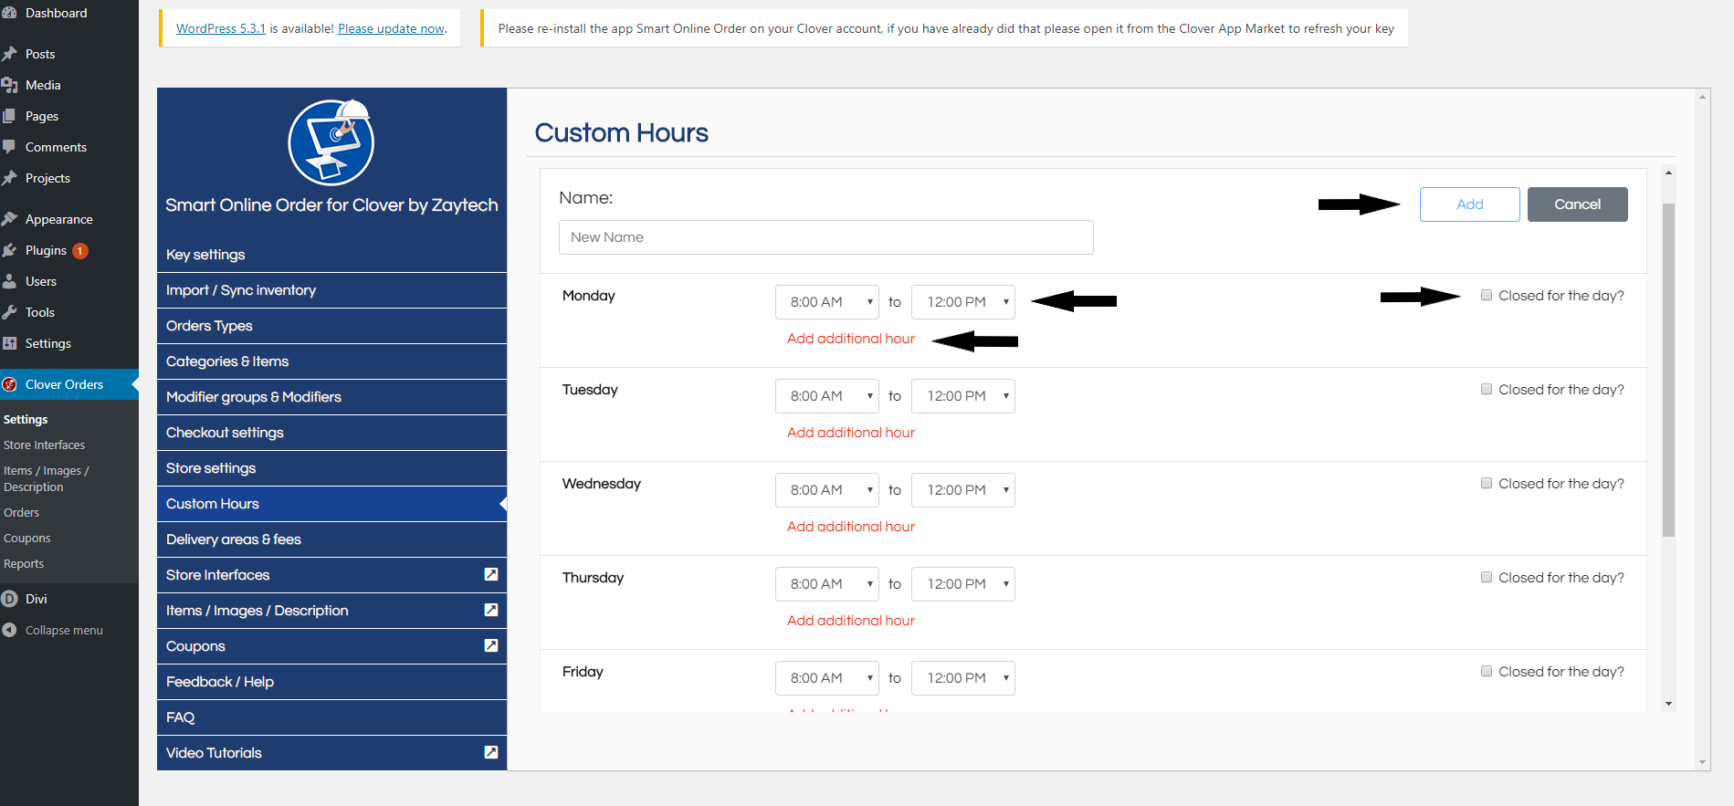1734x806 pixels.
Task: Open Feedback / Help menu item
Action: point(331,682)
